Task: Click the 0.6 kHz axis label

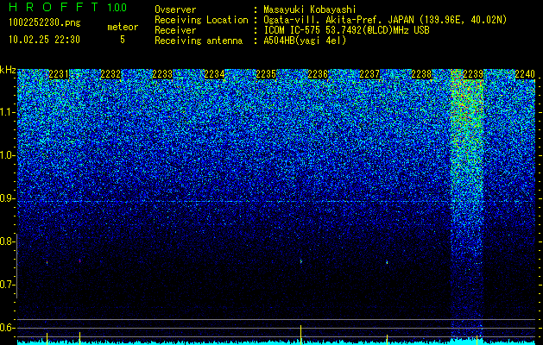Action: tap(7, 328)
